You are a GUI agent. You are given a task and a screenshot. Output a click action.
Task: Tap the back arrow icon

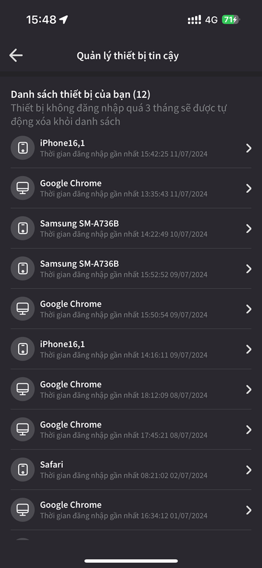(16, 55)
